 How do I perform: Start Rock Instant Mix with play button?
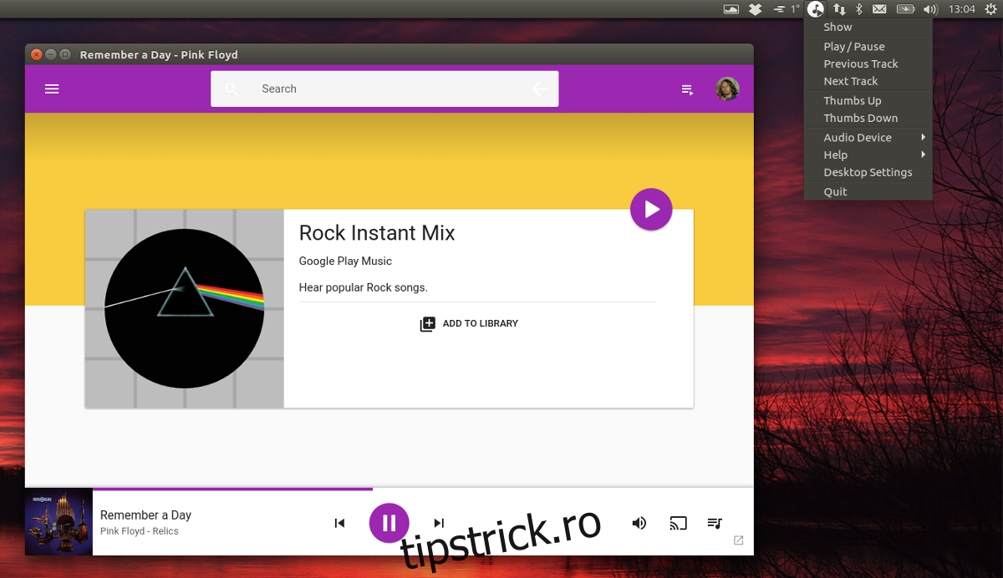pyautogui.click(x=651, y=209)
